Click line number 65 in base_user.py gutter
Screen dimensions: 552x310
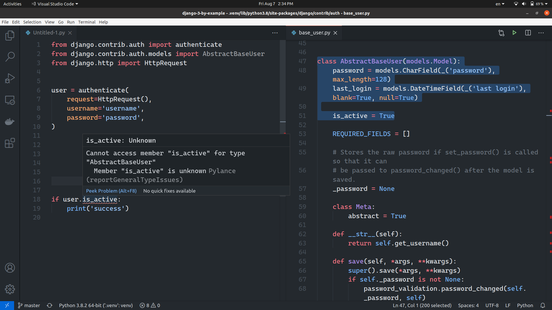tap(302, 261)
